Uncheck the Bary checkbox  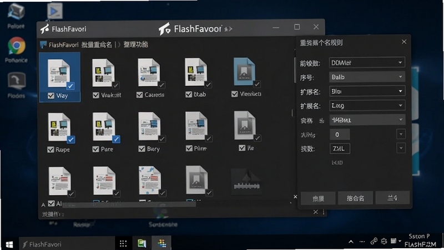coord(142,149)
